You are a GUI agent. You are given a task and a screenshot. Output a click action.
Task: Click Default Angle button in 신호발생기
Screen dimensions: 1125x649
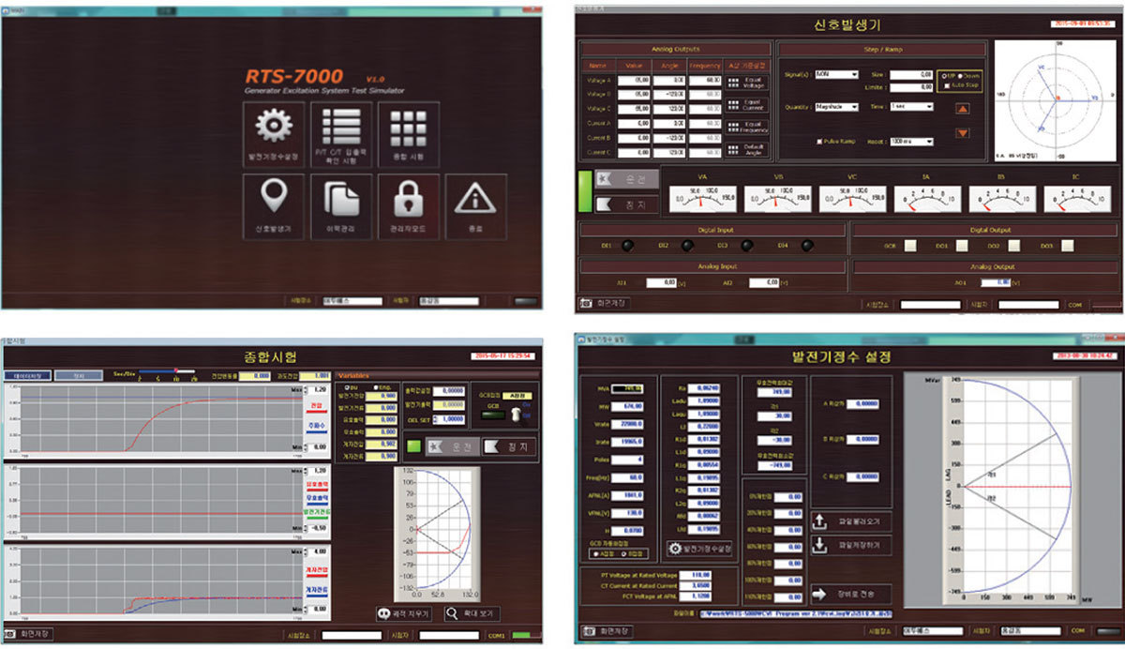[x=748, y=150]
